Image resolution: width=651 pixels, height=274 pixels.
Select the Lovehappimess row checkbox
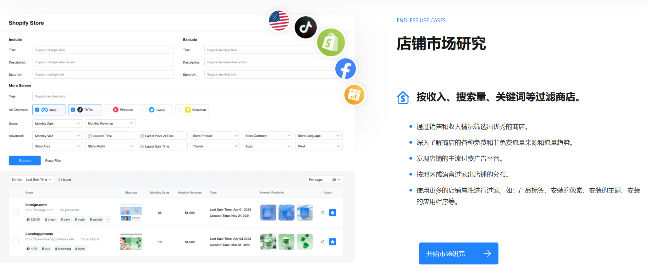click(16, 242)
